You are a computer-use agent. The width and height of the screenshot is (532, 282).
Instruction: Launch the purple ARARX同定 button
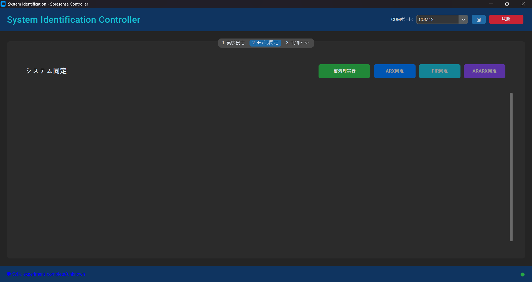click(x=484, y=71)
